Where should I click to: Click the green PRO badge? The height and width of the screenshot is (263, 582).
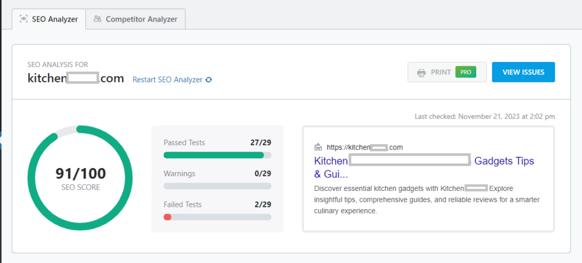[465, 72]
